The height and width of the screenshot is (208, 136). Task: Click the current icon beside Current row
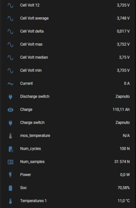[x=10, y=84]
